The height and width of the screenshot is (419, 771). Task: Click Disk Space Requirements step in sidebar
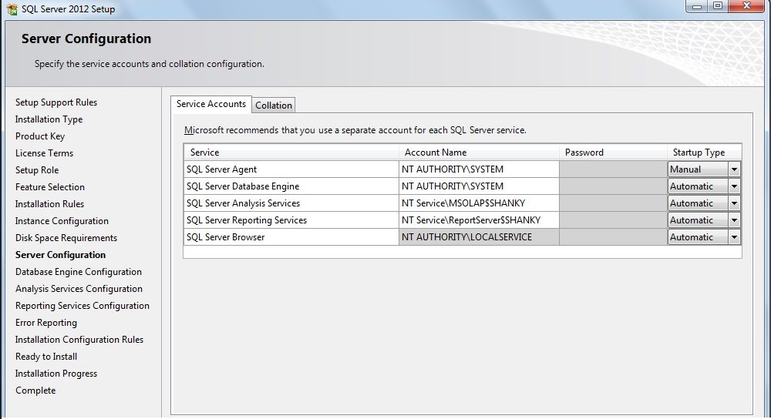(66, 238)
